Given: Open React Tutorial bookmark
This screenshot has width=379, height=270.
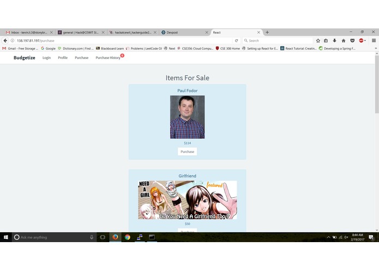Looking at the screenshot, I should click(x=298, y=49).
